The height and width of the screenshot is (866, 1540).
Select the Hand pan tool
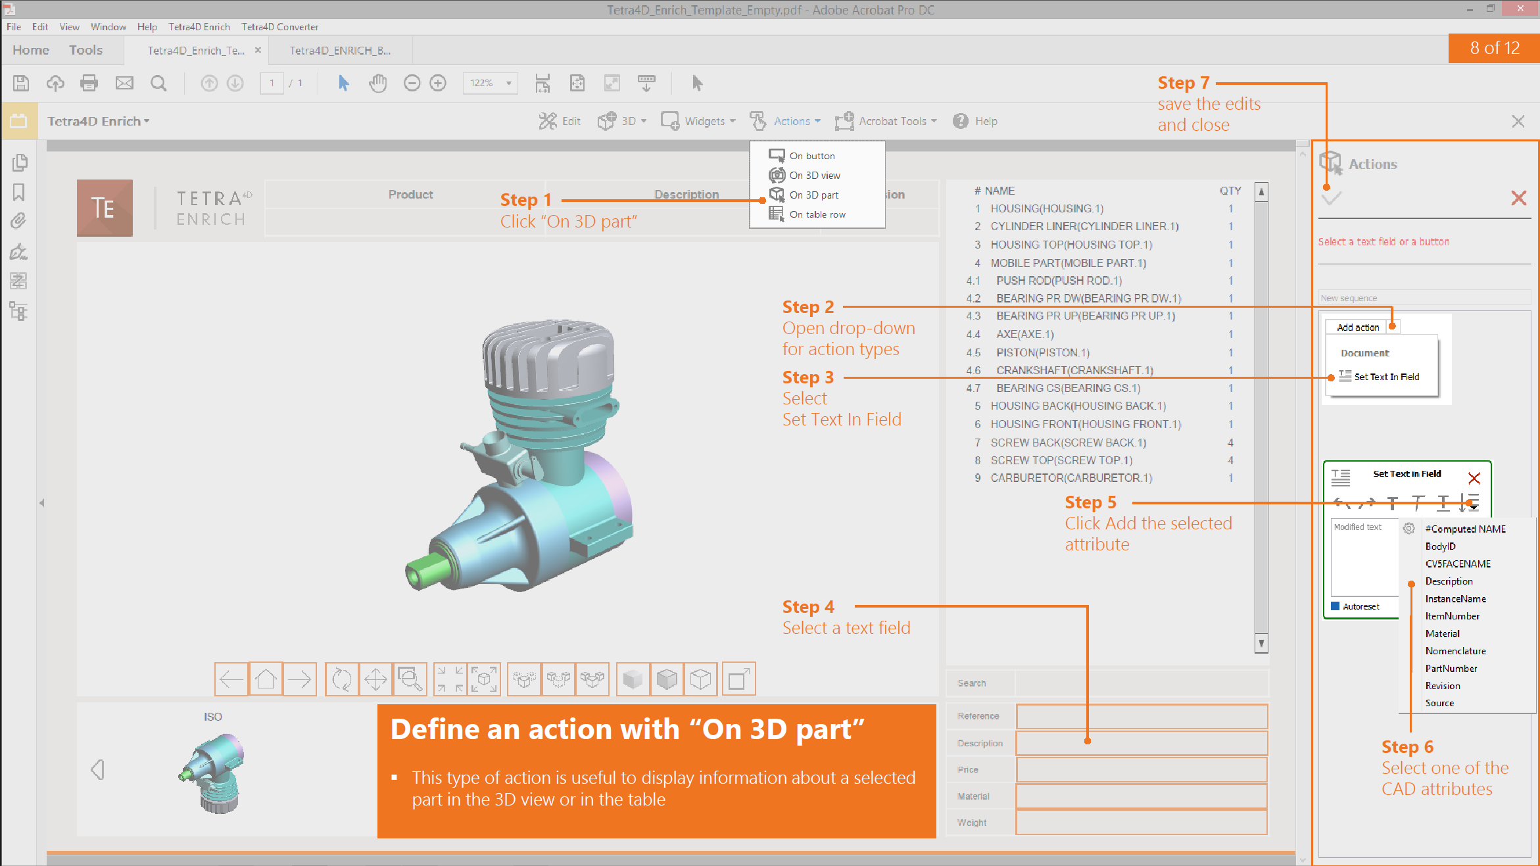click(378, 83)
